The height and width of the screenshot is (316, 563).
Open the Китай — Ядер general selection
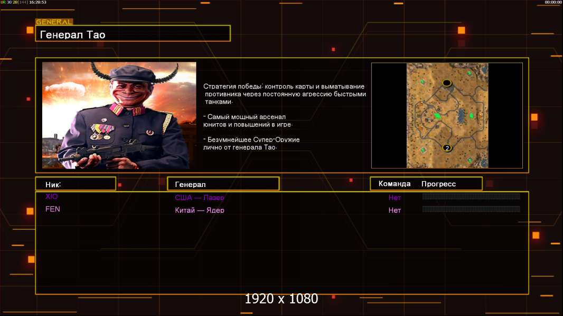click(200, 210)
